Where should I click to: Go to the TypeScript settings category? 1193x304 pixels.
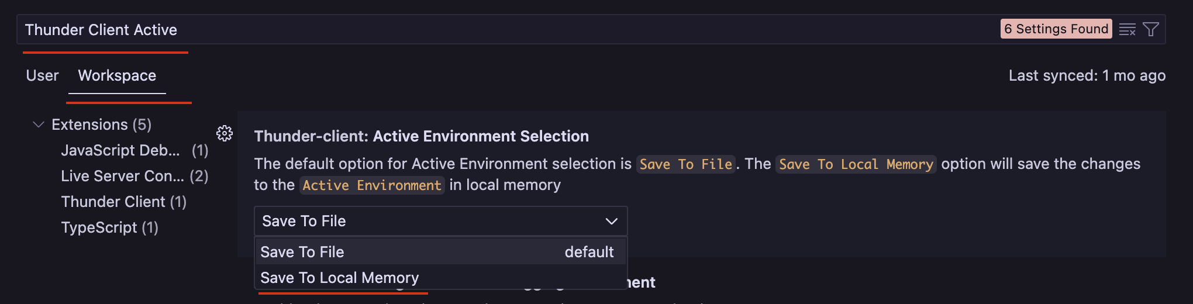[99, 227]
